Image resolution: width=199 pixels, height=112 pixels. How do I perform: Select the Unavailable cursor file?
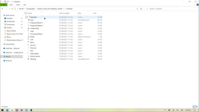coord(34,54)
